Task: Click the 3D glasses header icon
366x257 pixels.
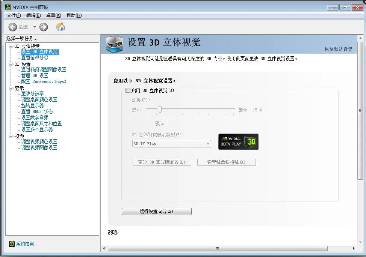Action: [115, 44]
